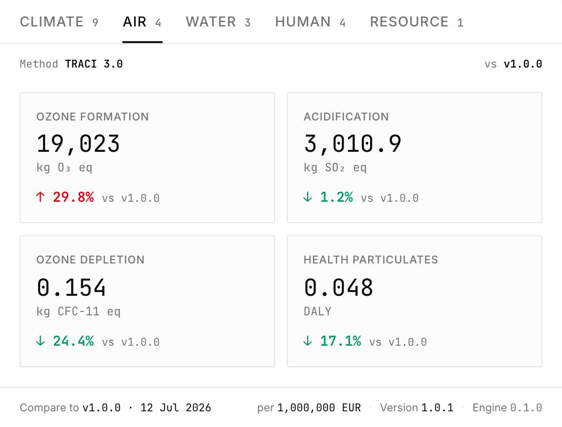This screenshot has height=427, width=562.
Task: Click the green down arrow in the Health Particulates card
Action: pyautogui.click(x=307, y=341)
